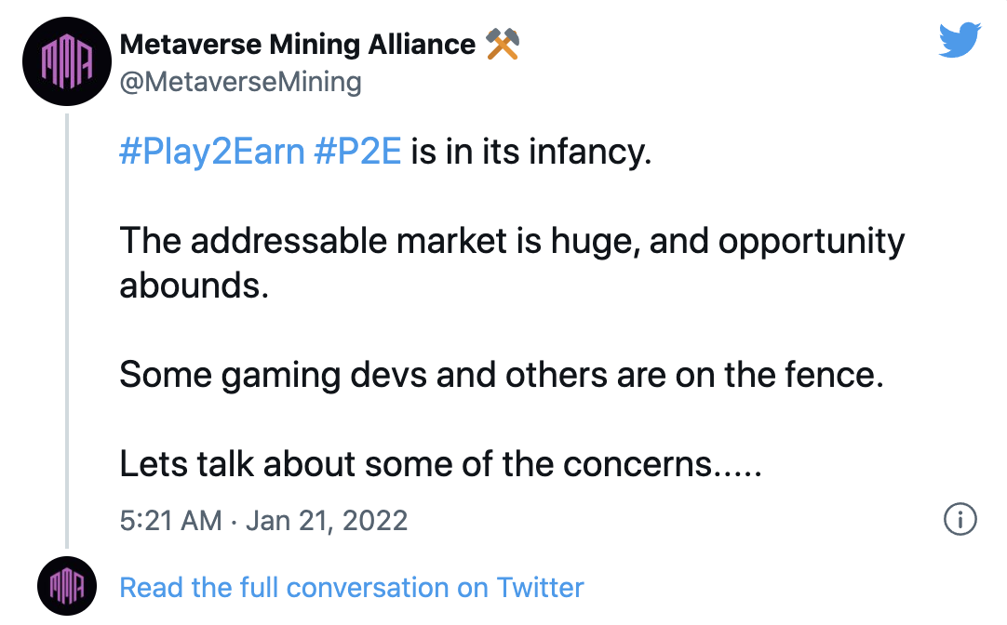This screenshot has width=1007, height=625.
Task: Read the full conversation on Twitter
Action: [352, 588]
